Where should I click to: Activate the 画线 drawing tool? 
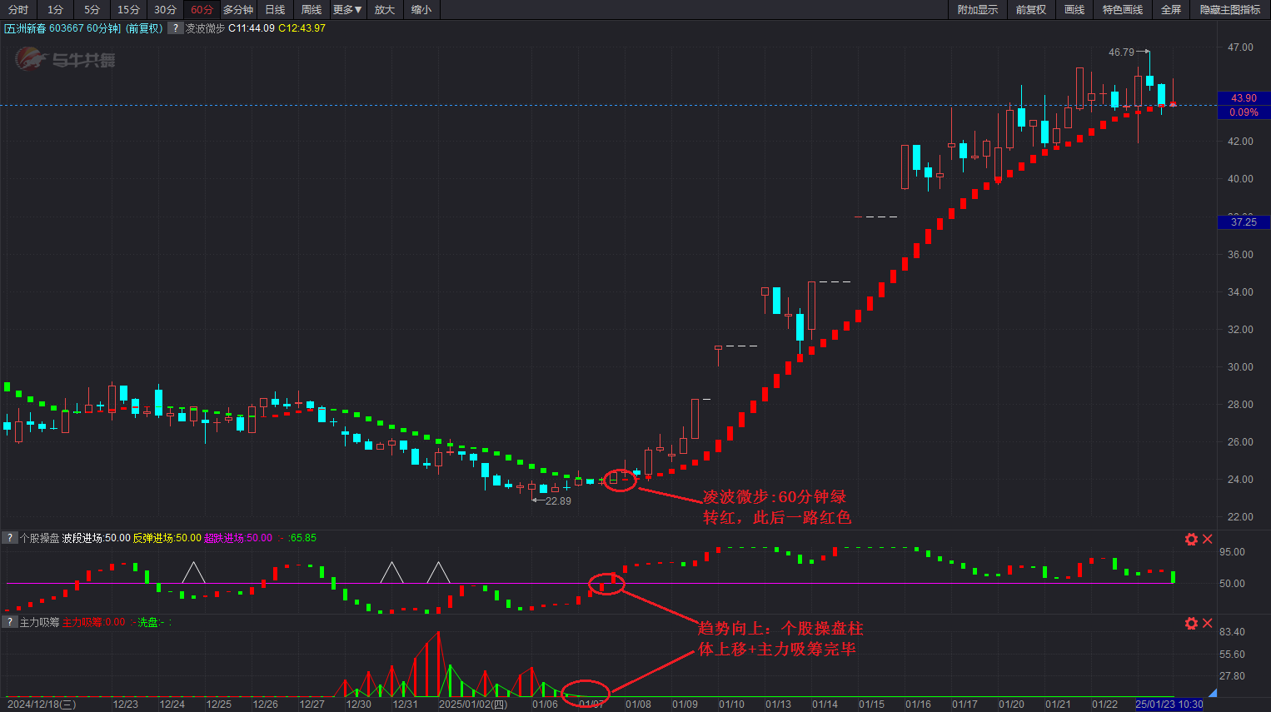point(1074,9)
